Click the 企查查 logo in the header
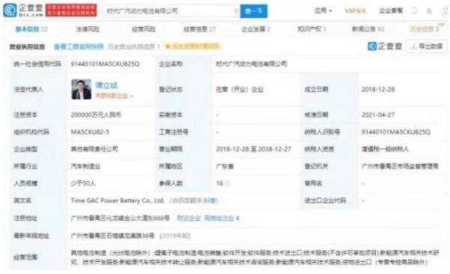Screen dimensions: 450x274 (x=23, y=10)
